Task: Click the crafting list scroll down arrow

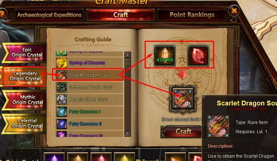Action: tap(128, 133)
